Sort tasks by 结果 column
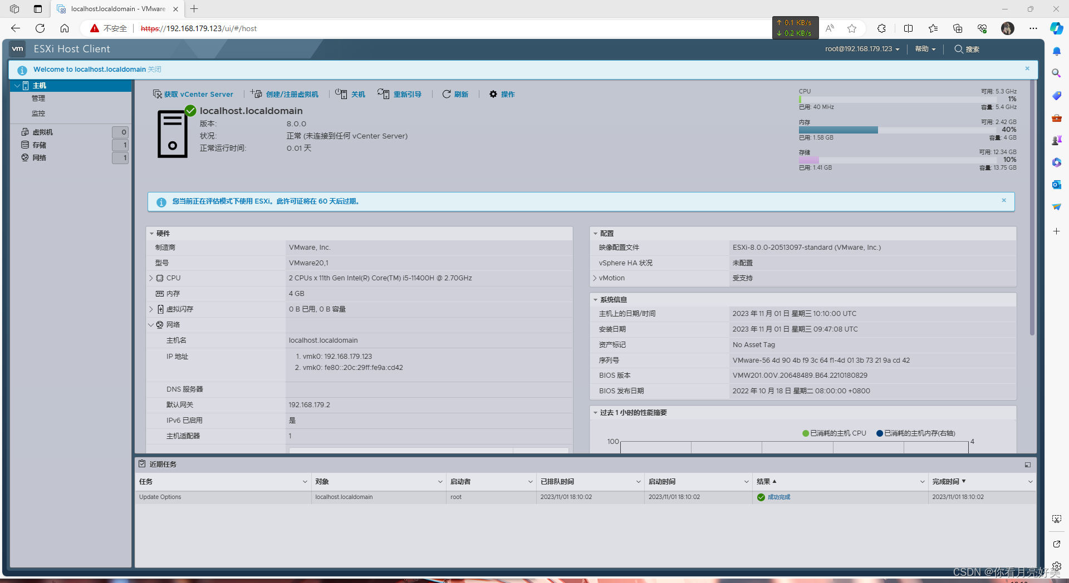 (x=763, y=482)
